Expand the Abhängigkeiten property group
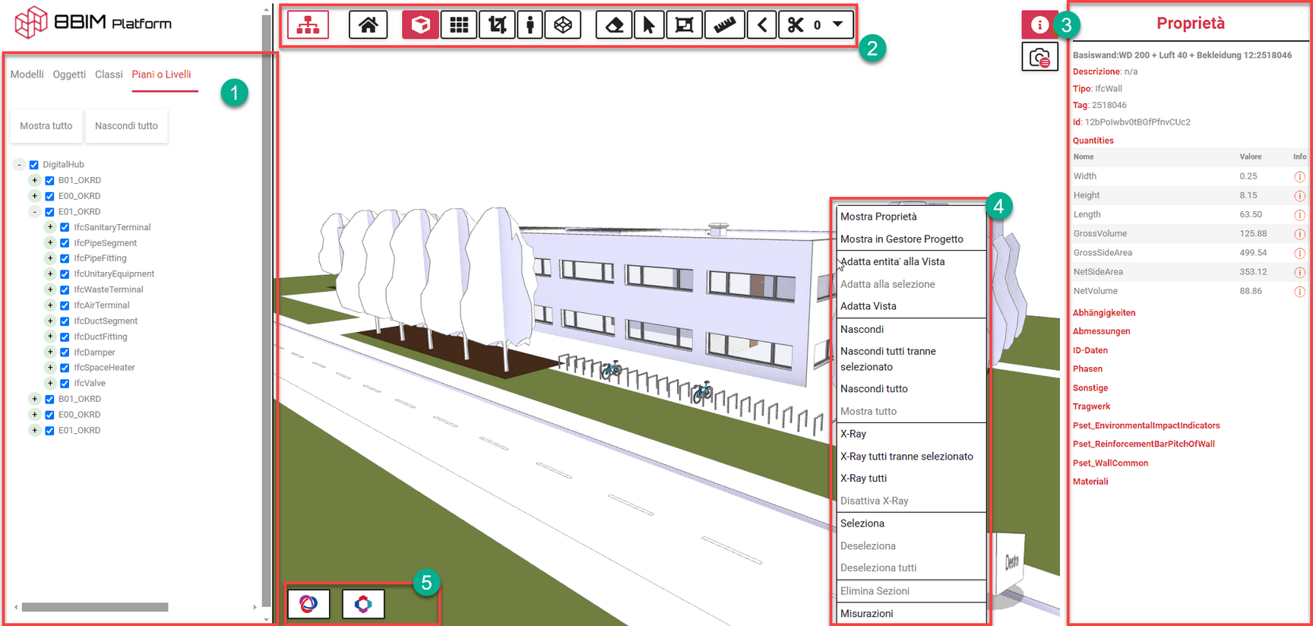The height and width of the screenshot is (626, 1313). pyautogui.click(x=1104, y=313)
